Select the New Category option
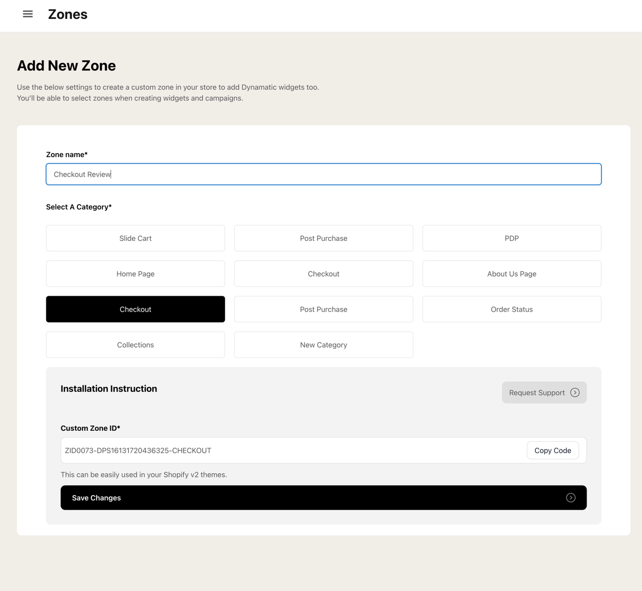 click(x=323, y=345)
